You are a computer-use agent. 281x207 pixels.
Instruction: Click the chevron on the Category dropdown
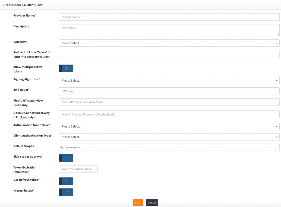(x=276, y=43)
